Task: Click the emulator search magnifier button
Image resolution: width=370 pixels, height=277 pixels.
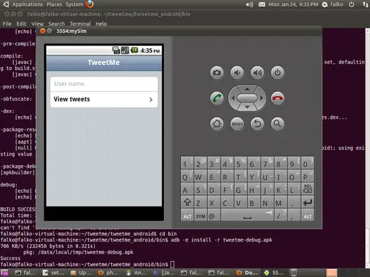Action: (x=277, y=123)
